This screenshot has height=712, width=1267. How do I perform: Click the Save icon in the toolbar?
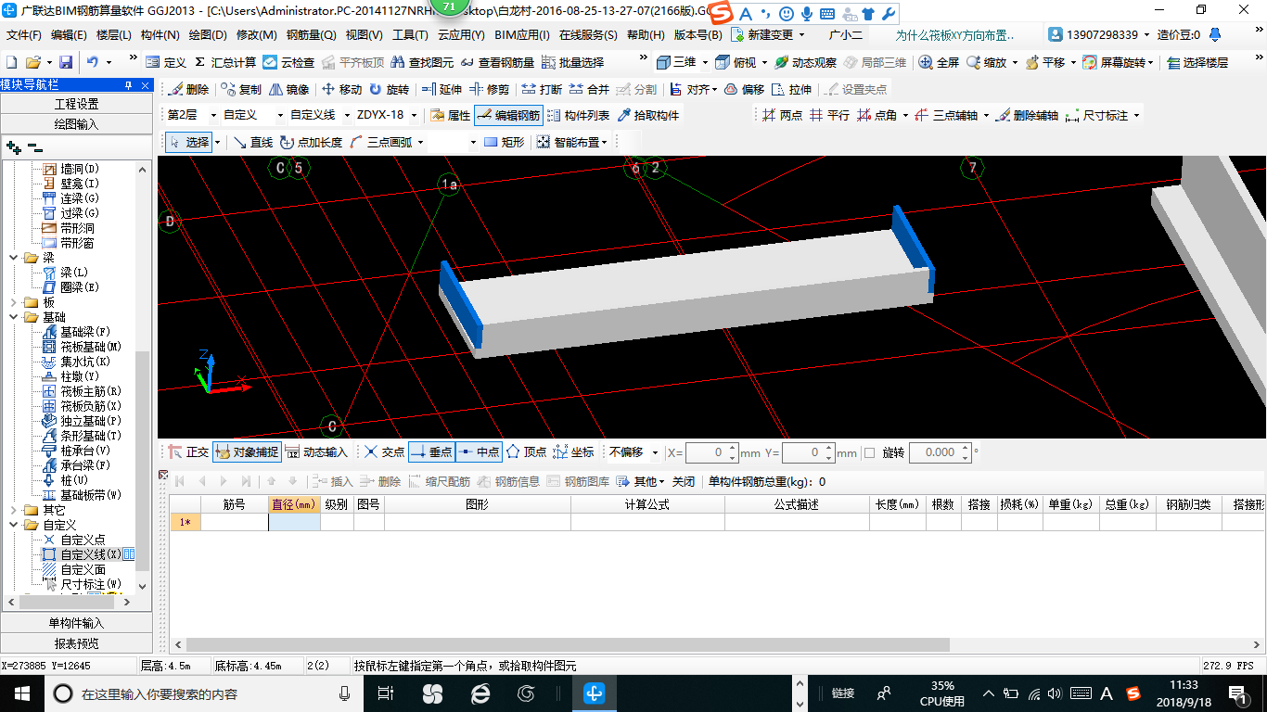(66, 62)
